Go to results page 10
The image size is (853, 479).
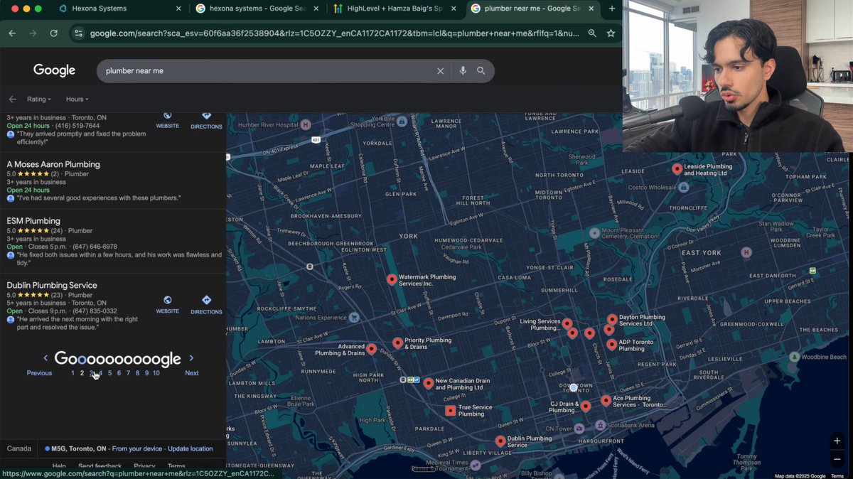click(x=156, y=373)
